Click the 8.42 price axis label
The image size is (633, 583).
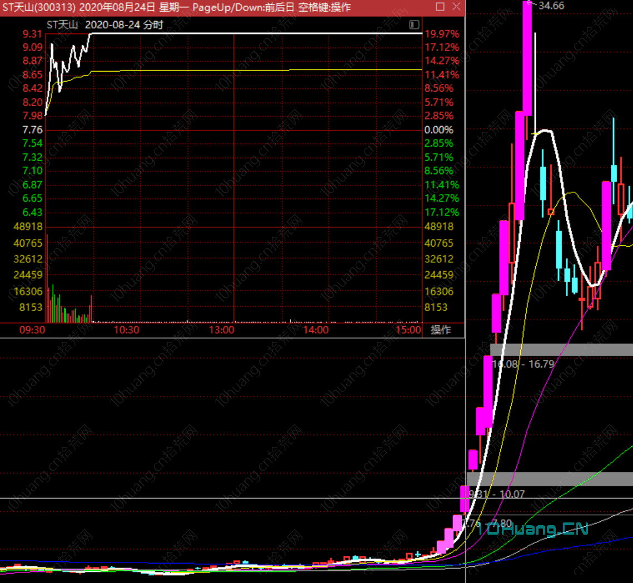(x=32, y=88)
